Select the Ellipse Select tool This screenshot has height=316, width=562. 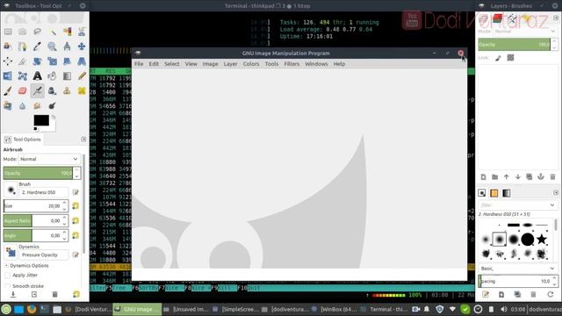pyautogui.click(x=23, y=32)
